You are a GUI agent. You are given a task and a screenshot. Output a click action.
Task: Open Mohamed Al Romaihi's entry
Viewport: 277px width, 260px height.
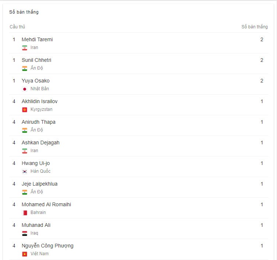pos(46,204)
